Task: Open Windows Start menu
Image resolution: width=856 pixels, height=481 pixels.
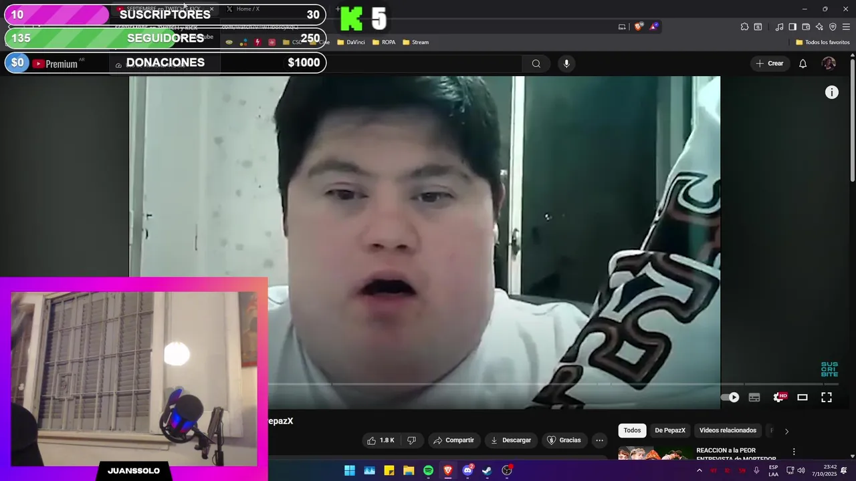Action: 350,470
